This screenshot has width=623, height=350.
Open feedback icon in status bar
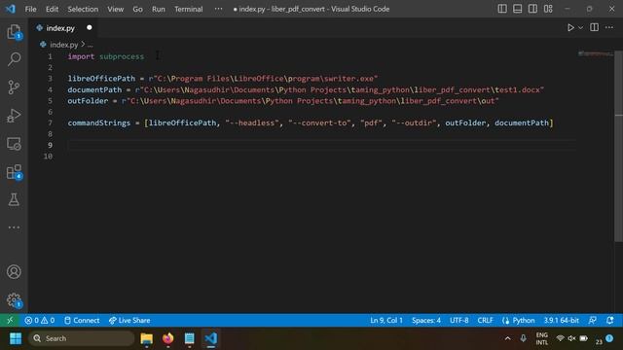(x=593, y=320)
